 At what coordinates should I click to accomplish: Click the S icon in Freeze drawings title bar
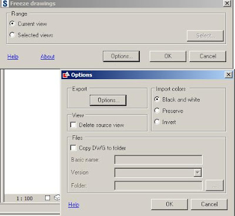pyautogui.click(x=5, y=4)
